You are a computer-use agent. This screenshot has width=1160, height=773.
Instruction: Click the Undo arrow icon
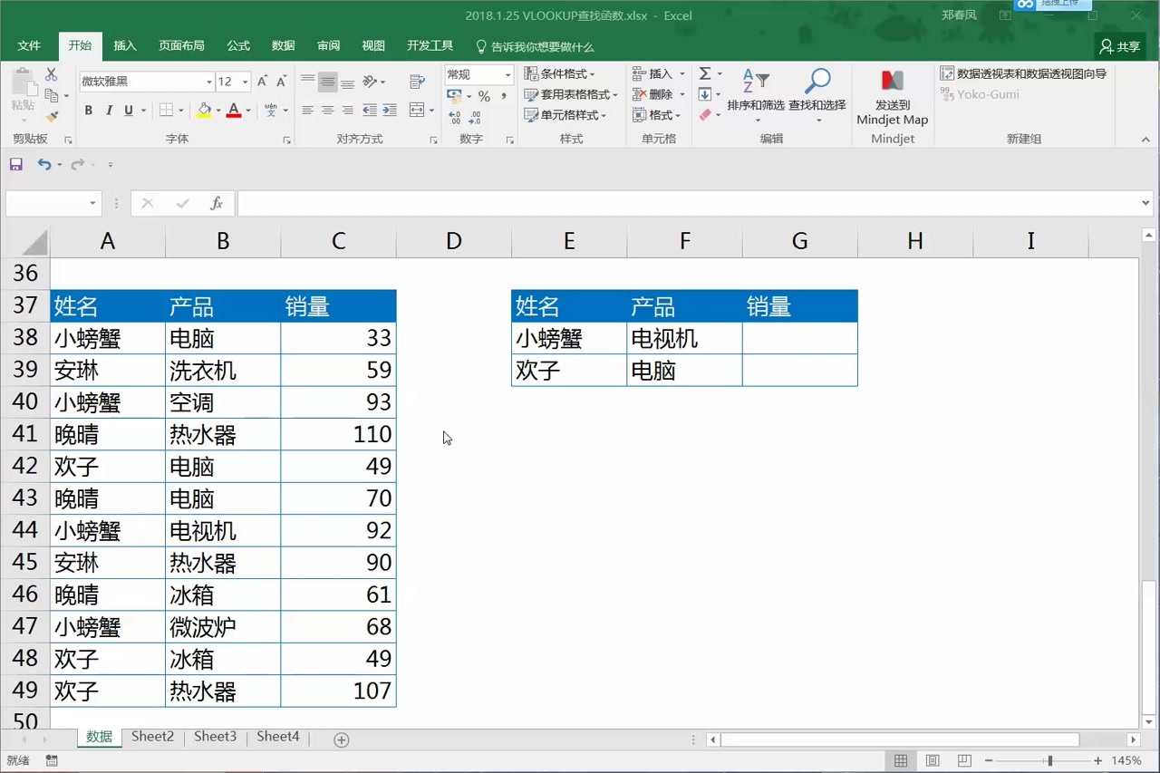[x=43, y=164]
